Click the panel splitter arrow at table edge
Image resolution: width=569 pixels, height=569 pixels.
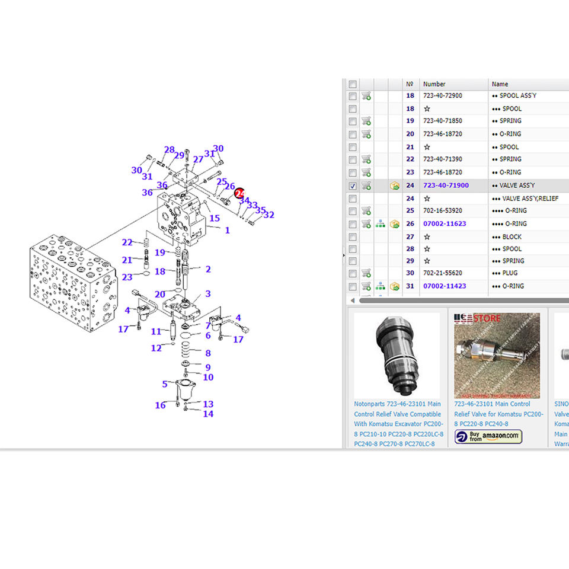(344, 255)
